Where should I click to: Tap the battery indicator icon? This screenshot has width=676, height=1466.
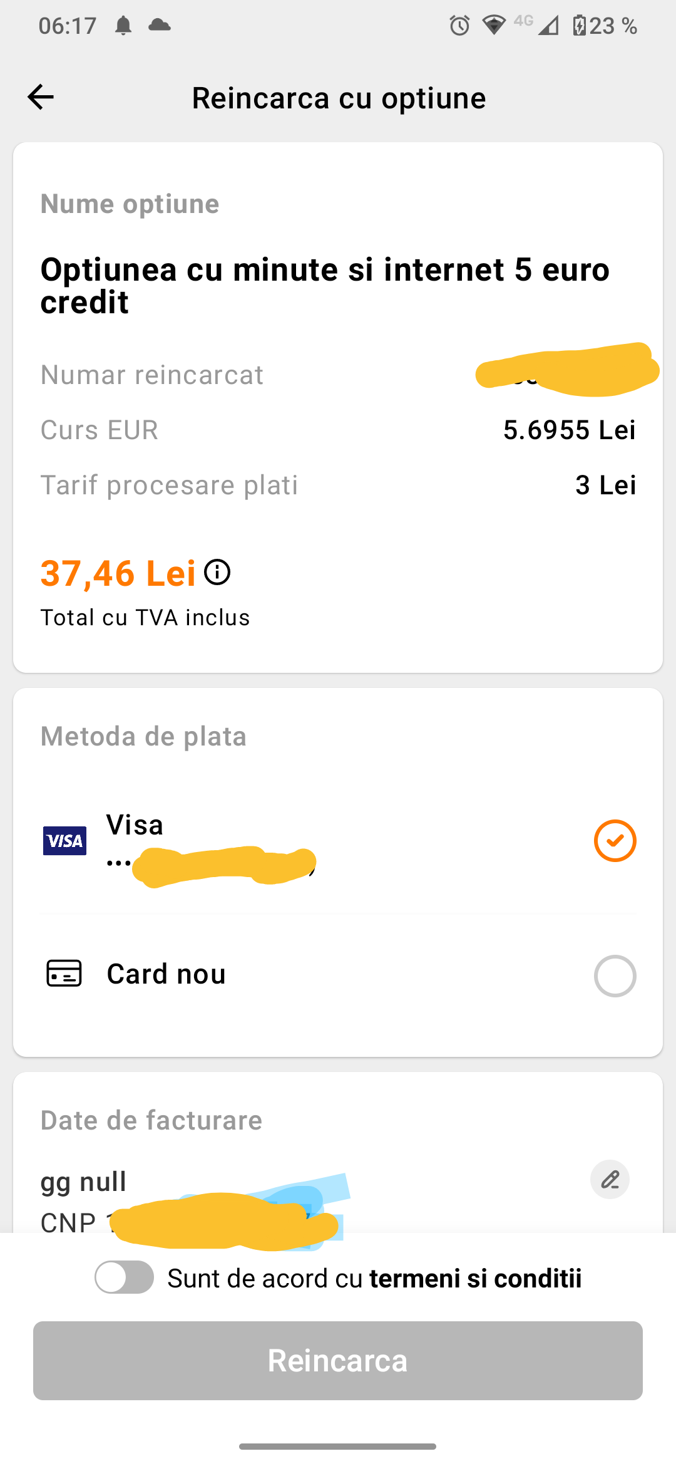click(580, 26)
